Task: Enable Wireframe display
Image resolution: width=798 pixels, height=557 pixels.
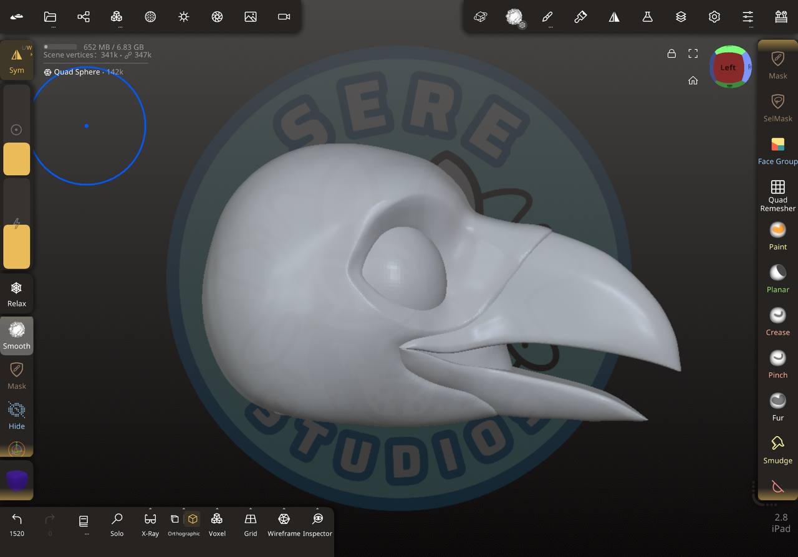Action: click(x=284, y=524)
